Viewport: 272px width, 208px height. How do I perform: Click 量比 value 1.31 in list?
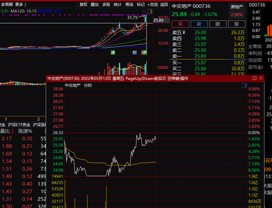7,199
